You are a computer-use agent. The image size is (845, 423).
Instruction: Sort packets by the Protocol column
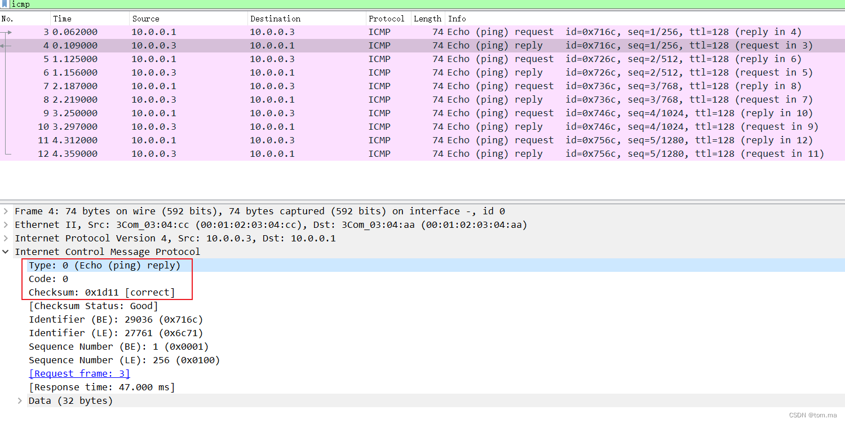pos(387,19)
